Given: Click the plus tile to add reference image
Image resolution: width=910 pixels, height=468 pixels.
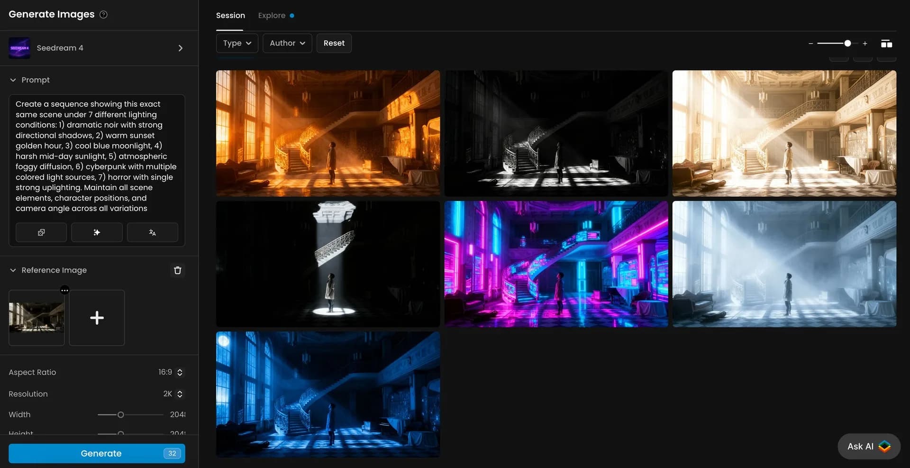Looking at the screenshot, I should click(x=97, y=318).
